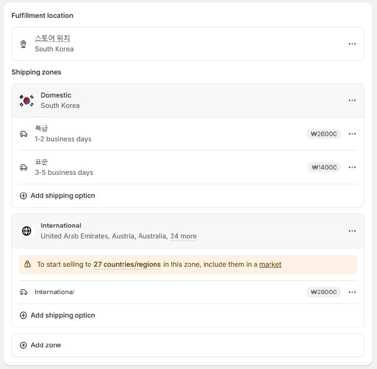Image resolution: width=377 pixels, height=369 pixels.
Task: Click the warning triangle icon in the market banner
Action: tap(28, 264)
